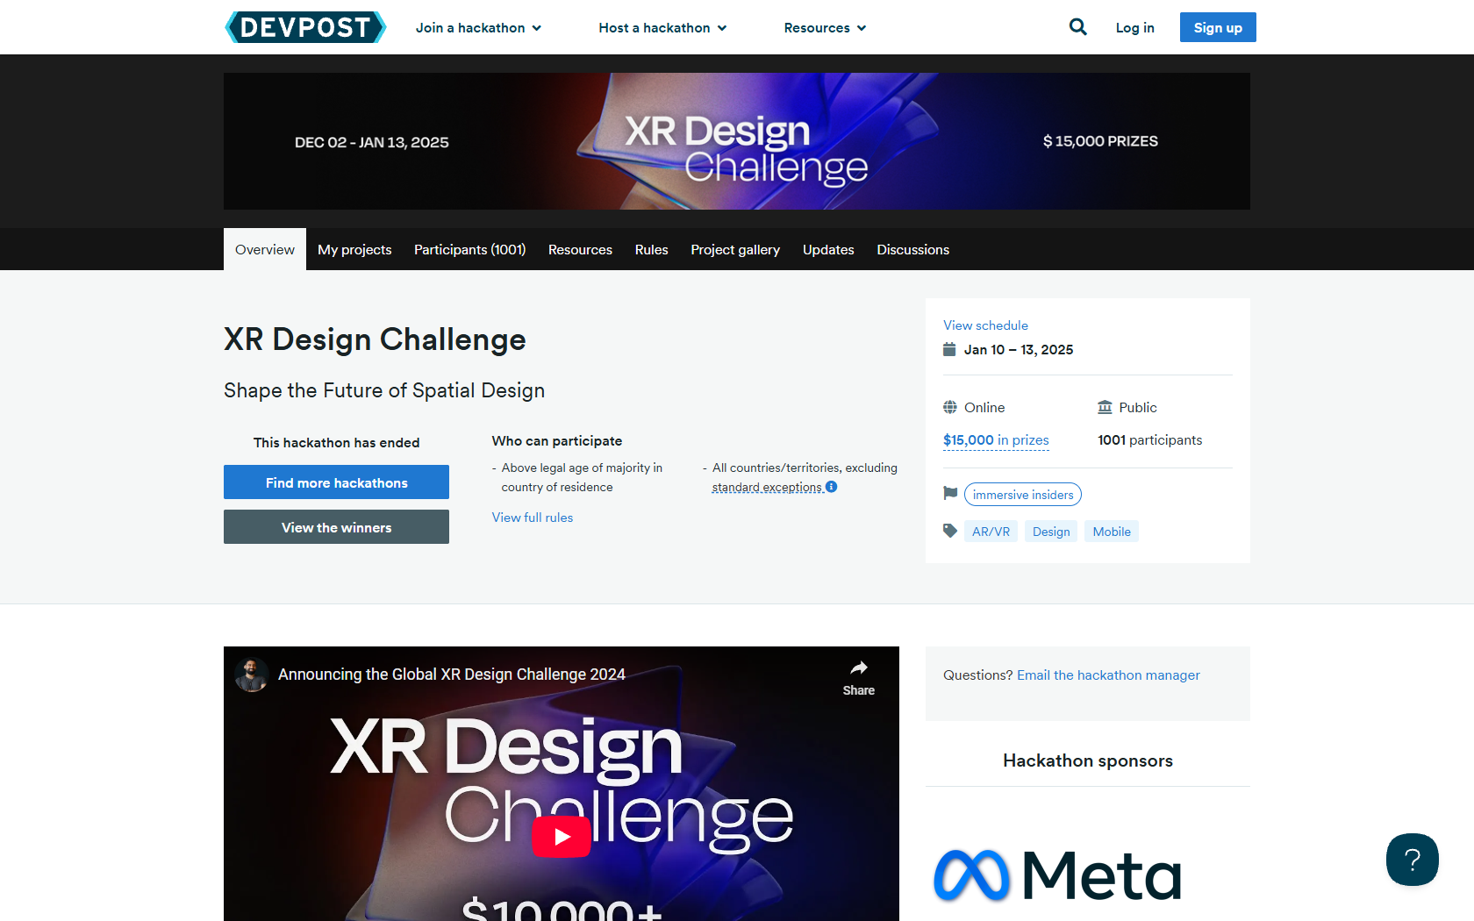This screenshot has height=921, width=1474.
Task: Open Participants (1001) tab
Action: tap(469, 249)
